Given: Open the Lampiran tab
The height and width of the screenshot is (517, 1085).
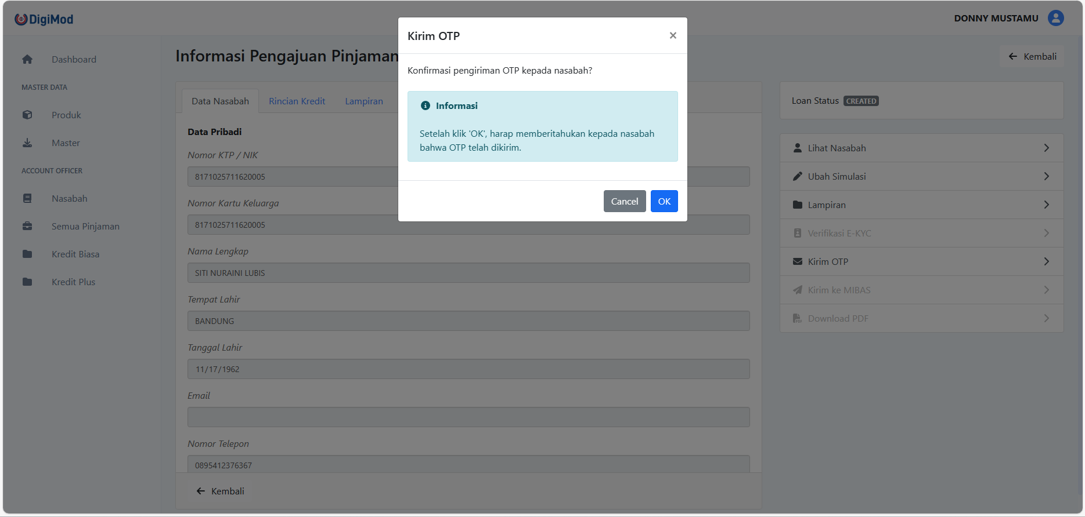Looking at the screenshot, I should click(364, 101).
